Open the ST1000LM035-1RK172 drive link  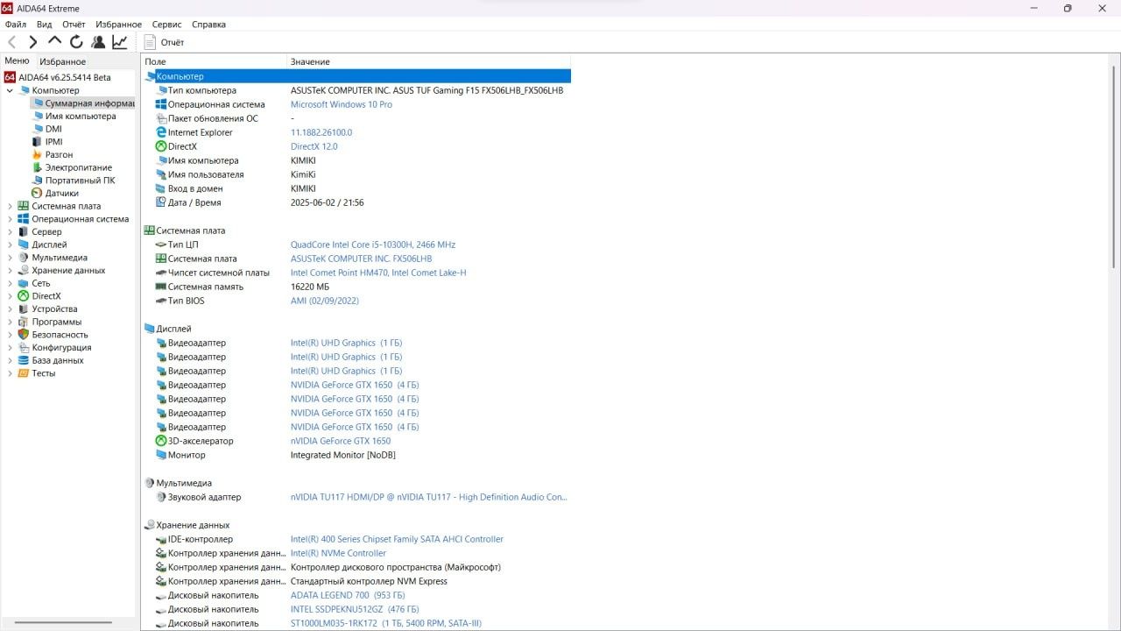[386, 623]
